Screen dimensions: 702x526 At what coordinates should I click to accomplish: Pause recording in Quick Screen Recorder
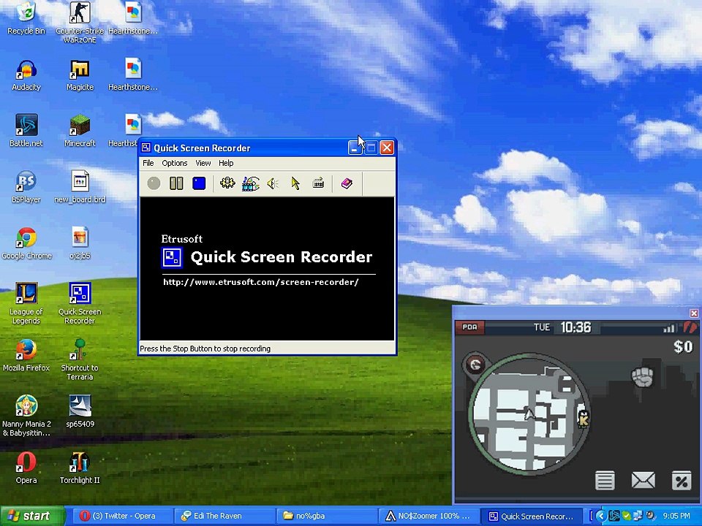tap(176, 183)
